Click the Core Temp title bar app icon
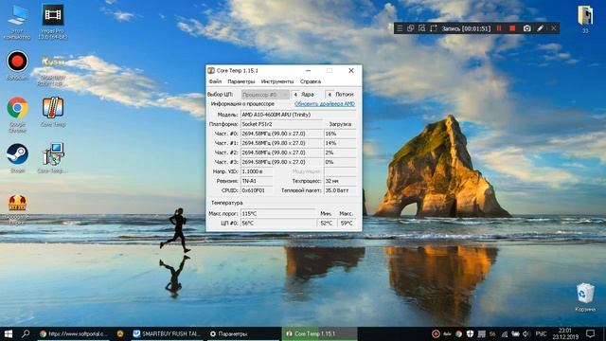Viewport: 606px width, 341px height. point(211,70)
